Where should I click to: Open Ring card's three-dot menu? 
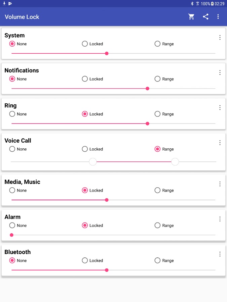tap(220, 108)
